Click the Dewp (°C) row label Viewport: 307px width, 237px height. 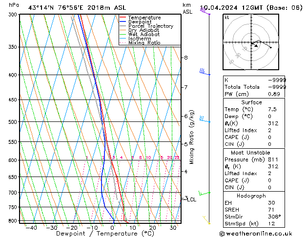coord(239,117)
